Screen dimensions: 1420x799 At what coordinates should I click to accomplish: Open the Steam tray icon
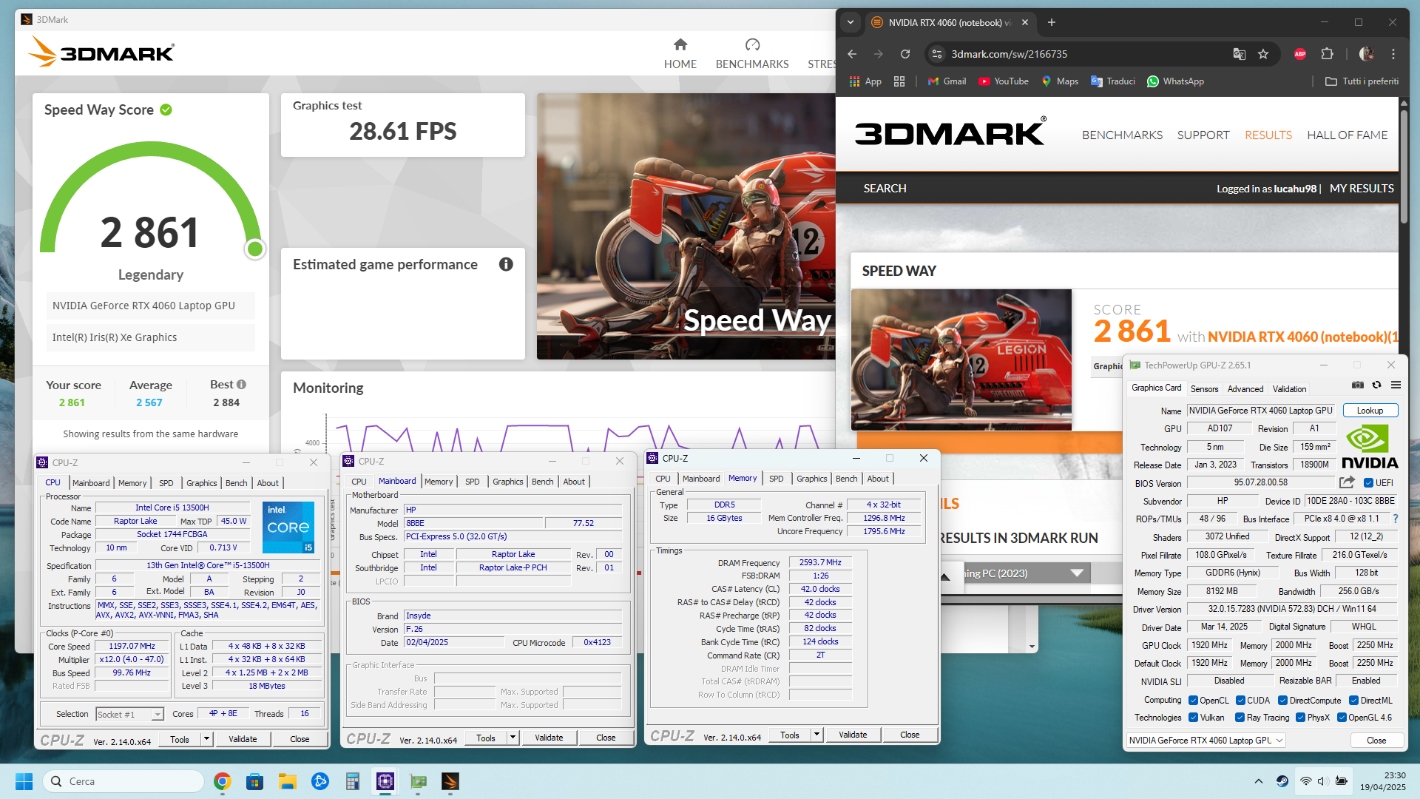(x=1282, y=781)
